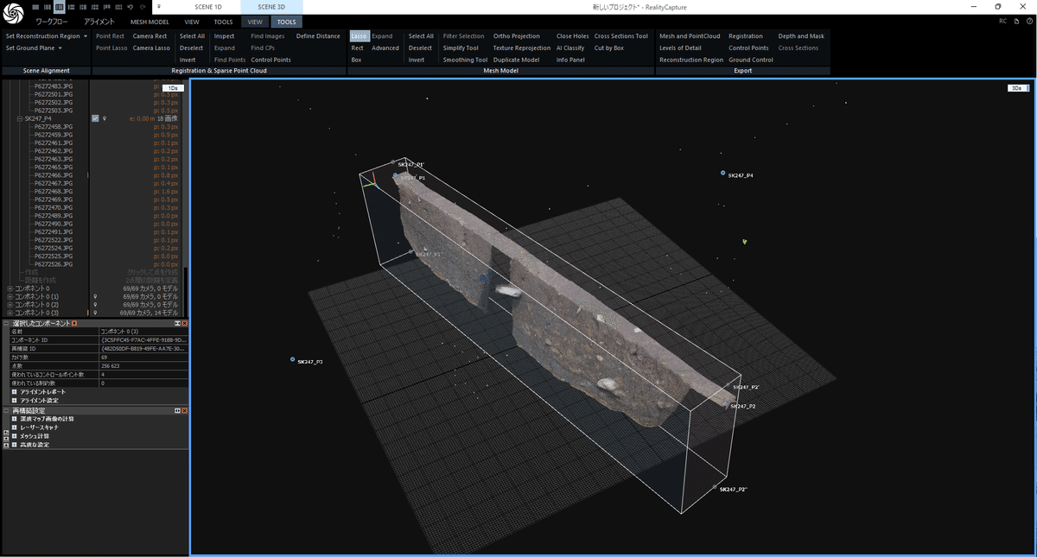Screen dimensions: 1037x557
Task: Switch to the SCENE 3D tab
Action: coord(271,6)
